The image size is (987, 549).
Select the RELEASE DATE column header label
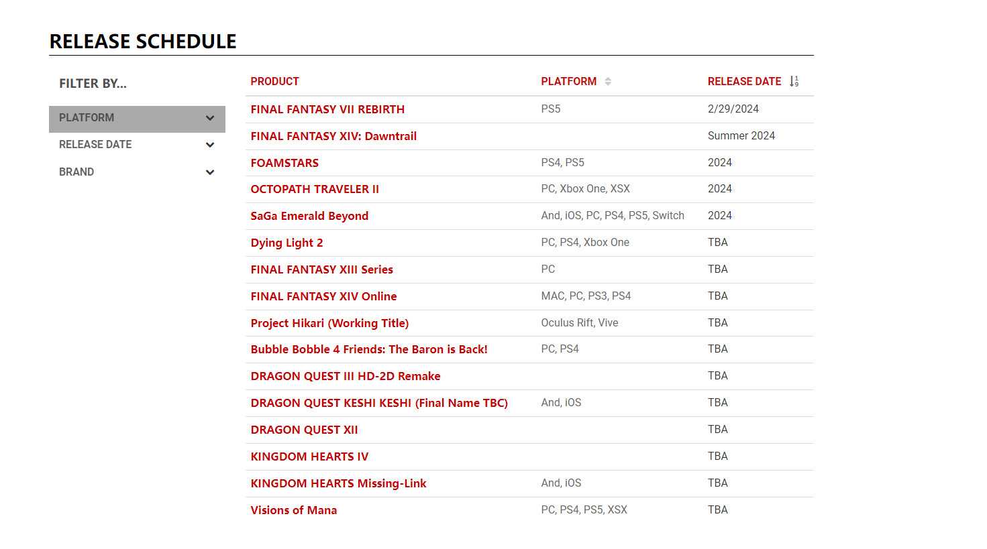click(744, 82)
